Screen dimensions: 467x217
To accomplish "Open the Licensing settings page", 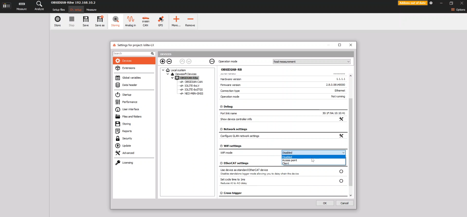I will point(134,163).
